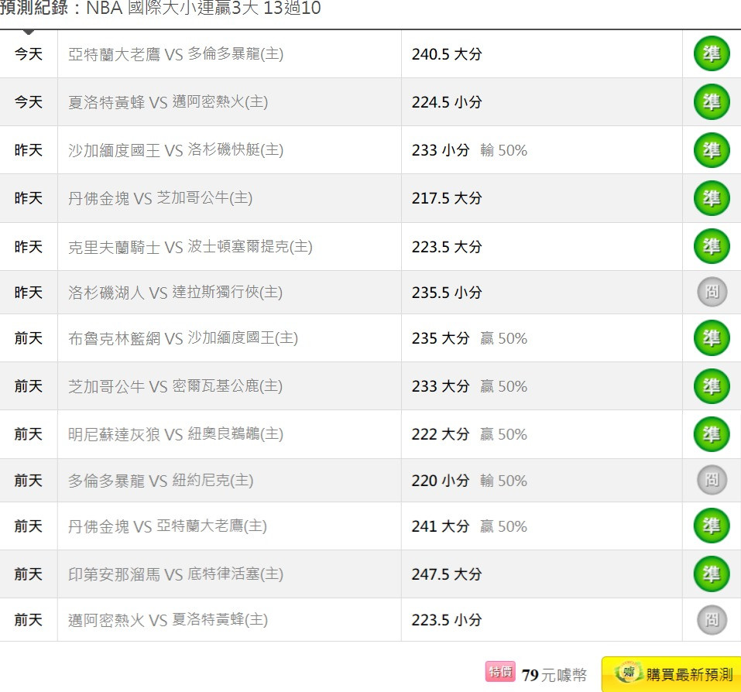Image resolution: width=741 pixels, height=692 pixels.
Task: Select matchup 布魯克林籃網 VS 沙加緬度國王(主)
Action: (183, 338)
